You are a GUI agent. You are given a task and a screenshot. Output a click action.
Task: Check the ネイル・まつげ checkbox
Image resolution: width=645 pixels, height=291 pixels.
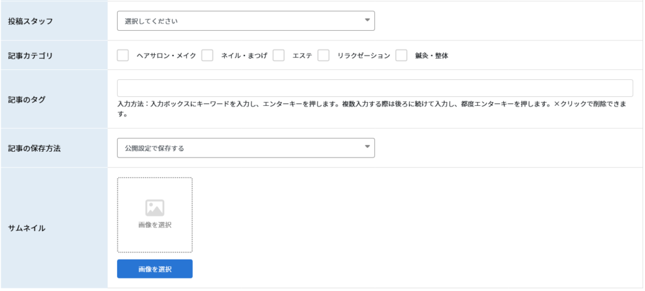[207, 55]
